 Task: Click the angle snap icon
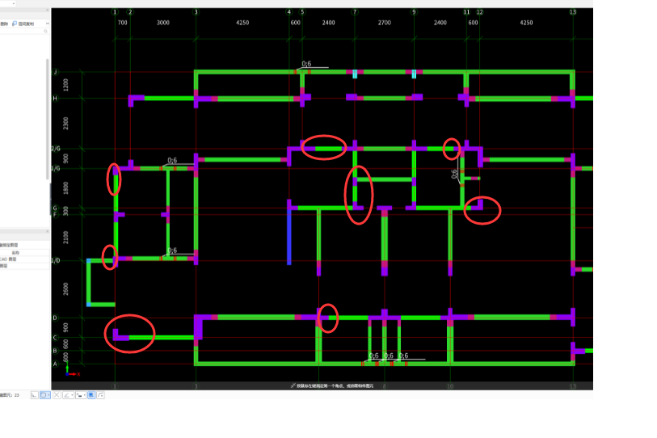coord(66,395)
